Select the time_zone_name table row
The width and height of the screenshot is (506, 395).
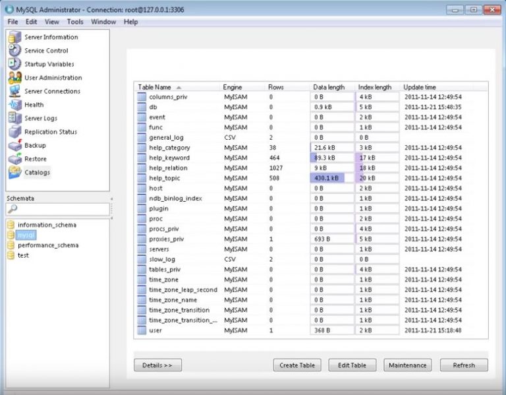click(311, 300)
